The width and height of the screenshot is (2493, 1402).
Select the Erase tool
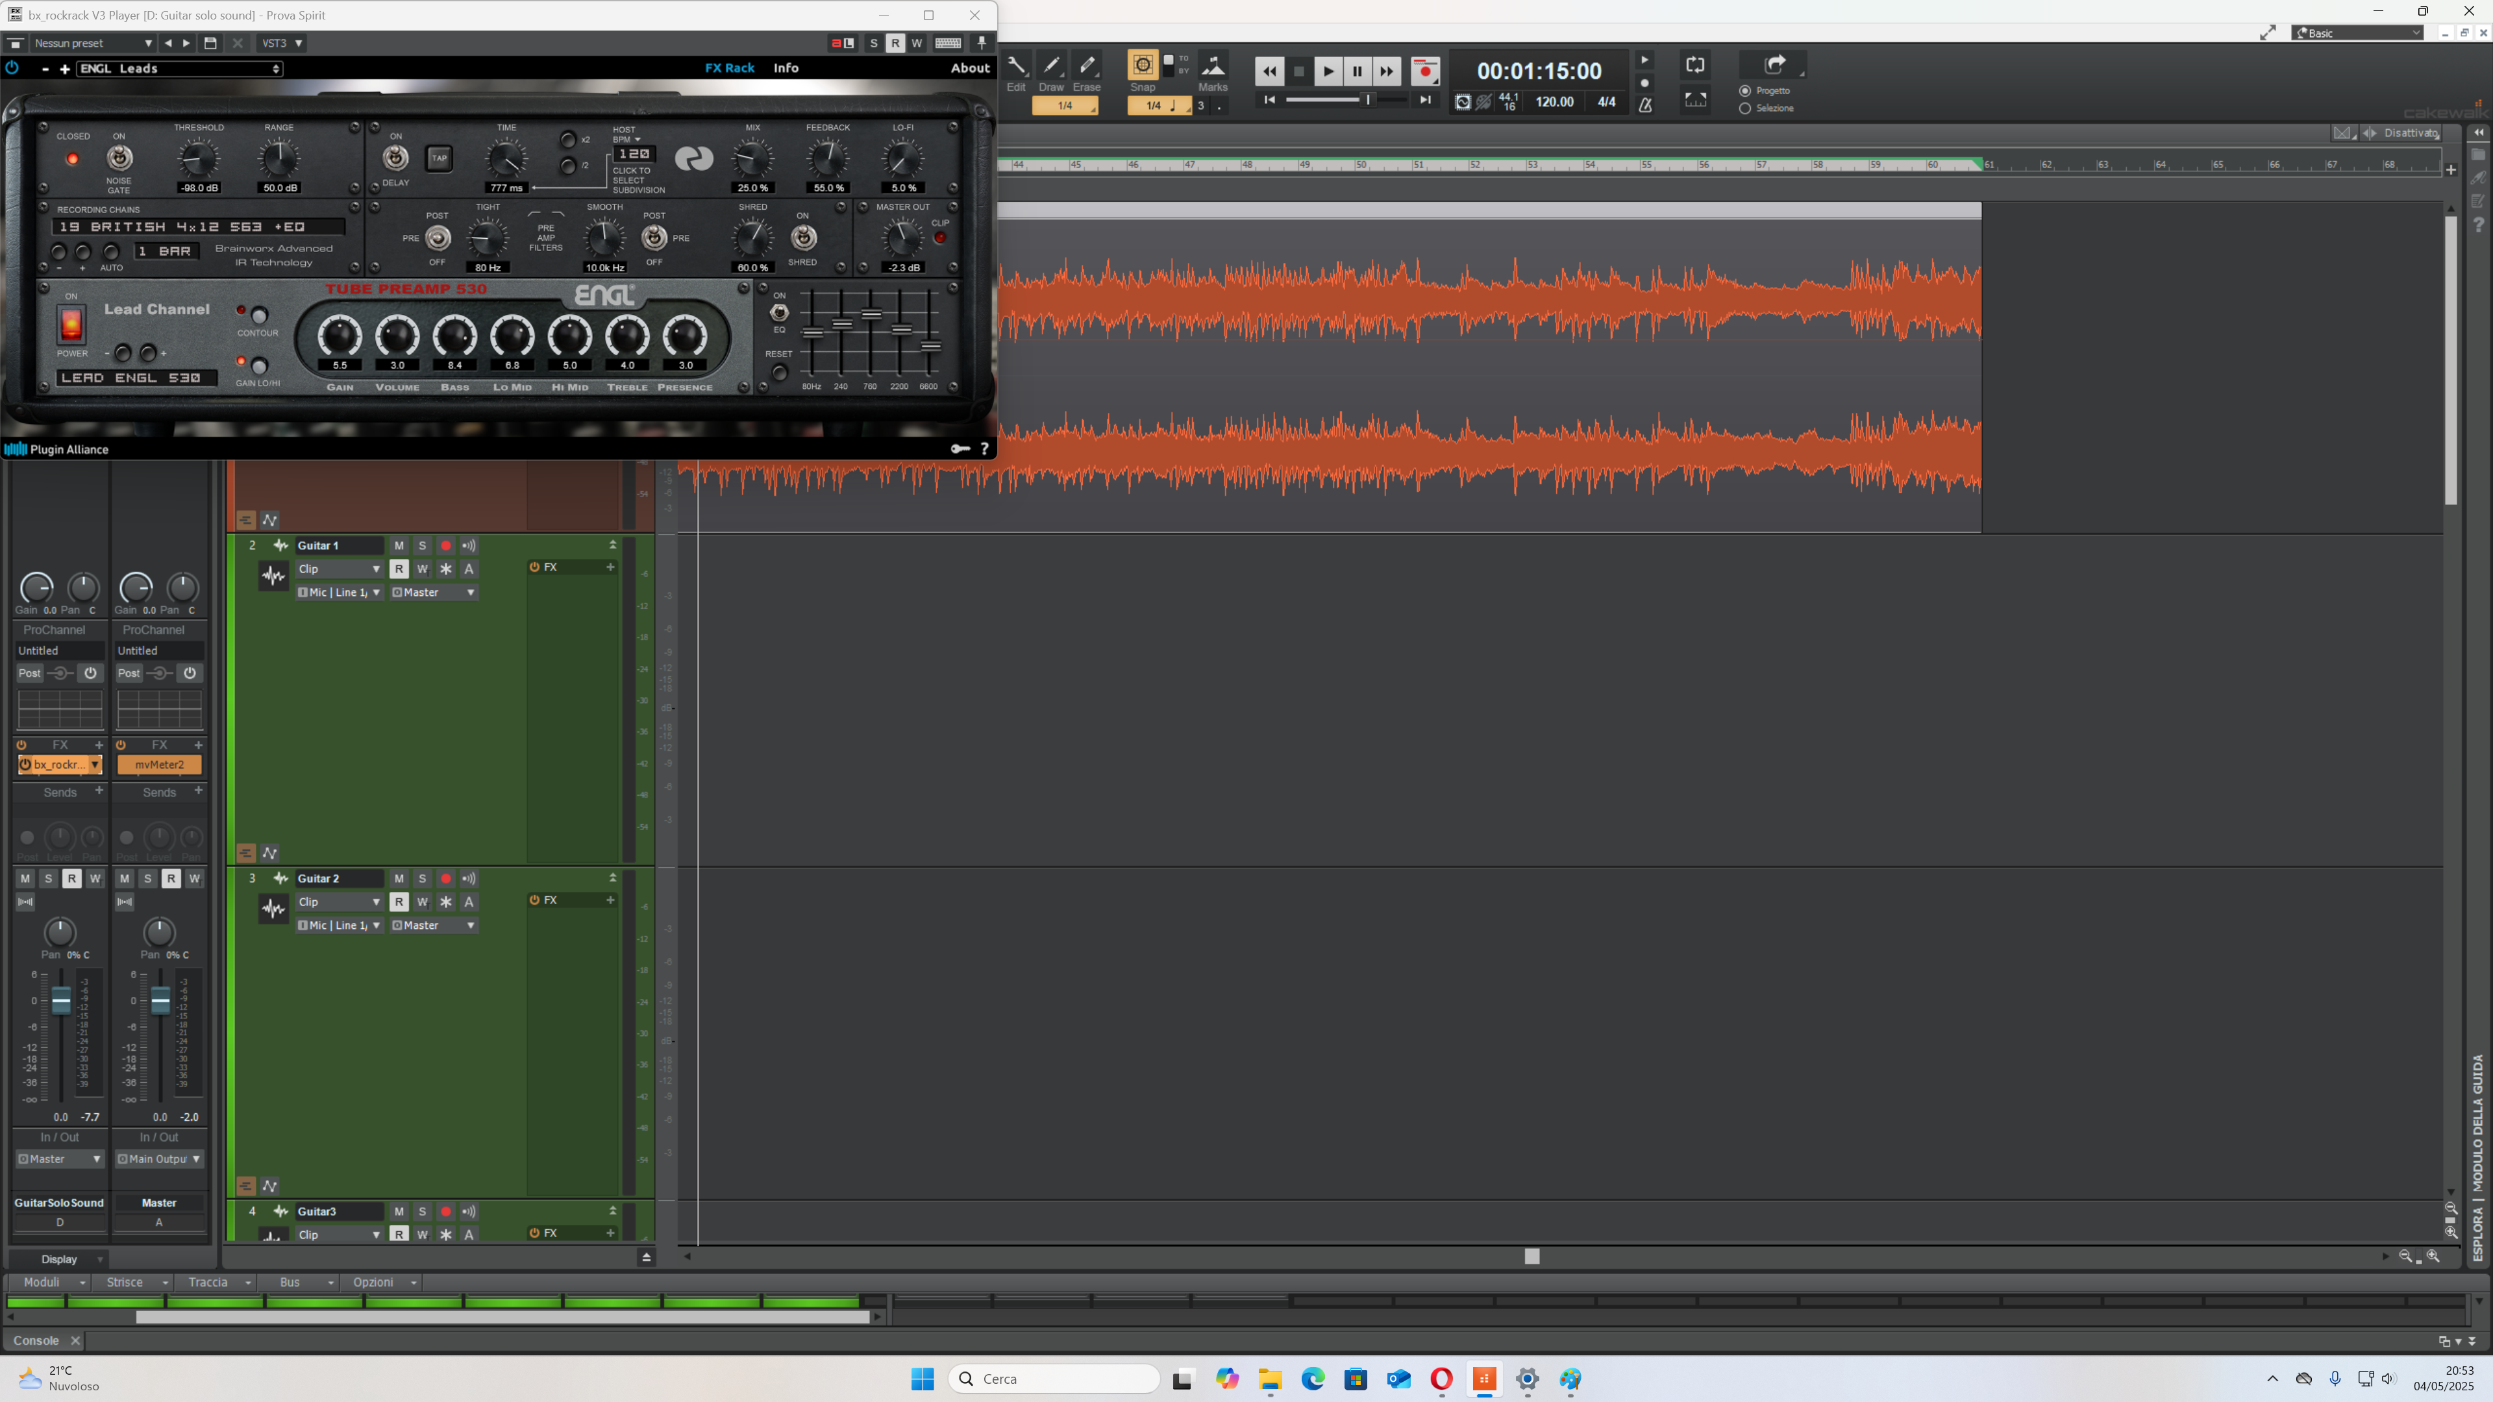[1087, 71]
